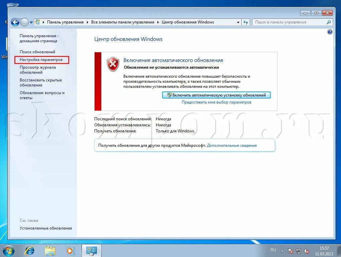Click the magnifier search icon

(329, 22)
